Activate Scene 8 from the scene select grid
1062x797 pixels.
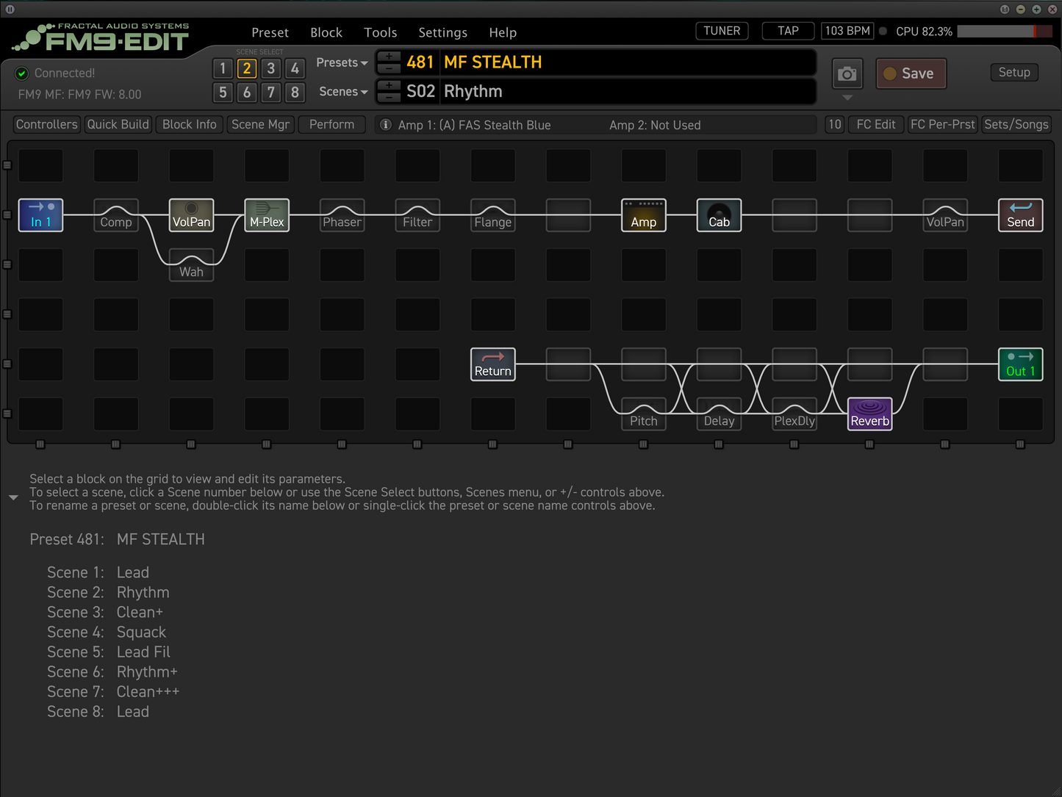[x=295, y=93]
